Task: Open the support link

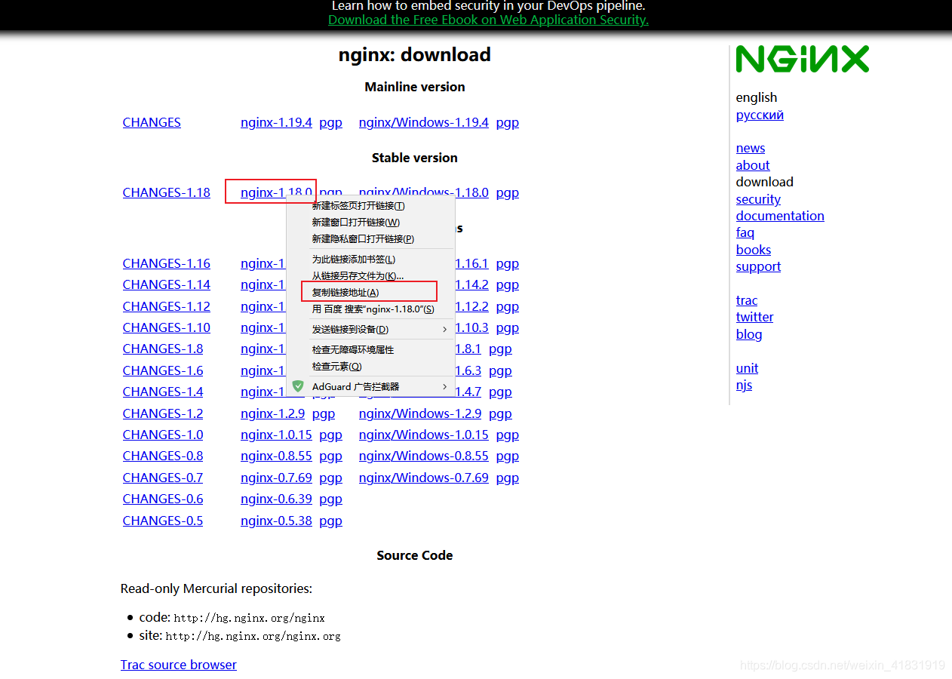Action: [x=758, y=266]
